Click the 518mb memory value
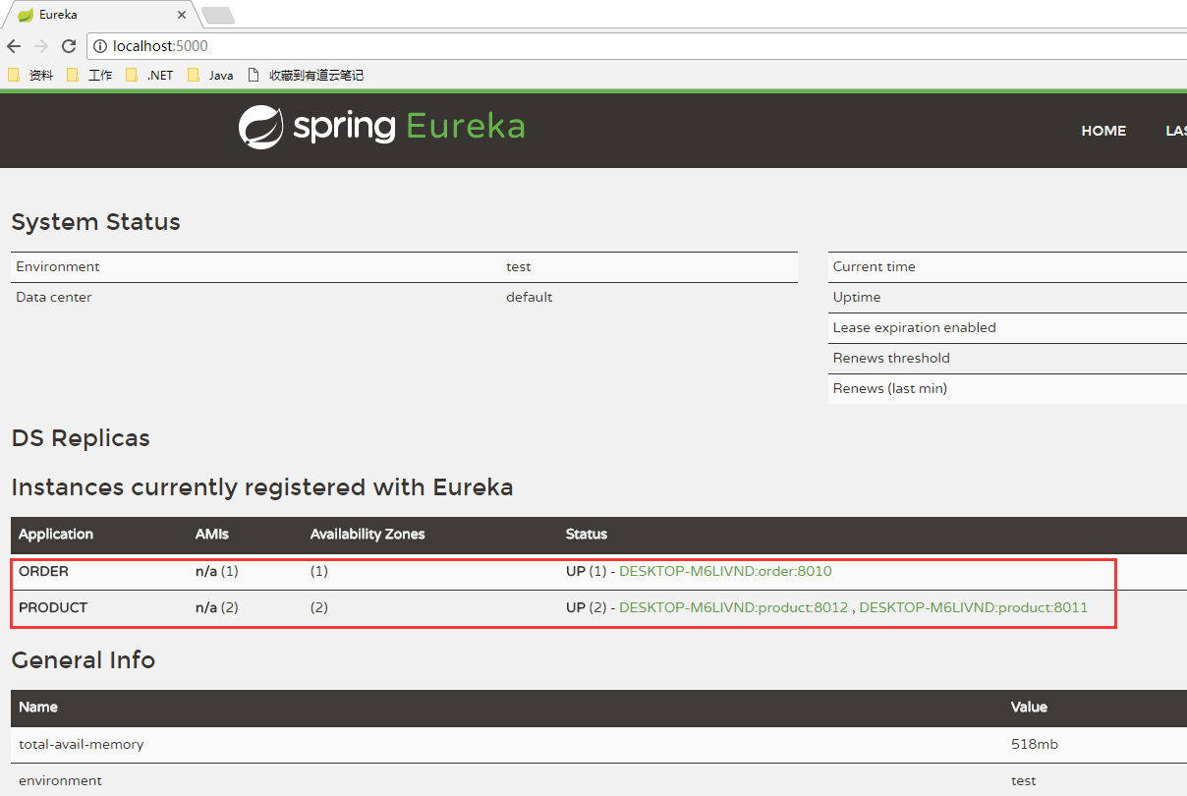The image size is (1187, 796). 1035,744
